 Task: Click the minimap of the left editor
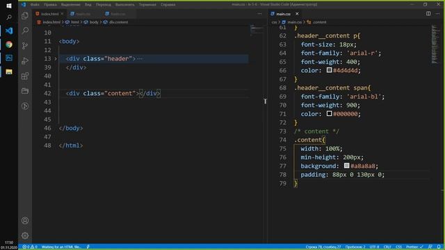click(257, 29)
